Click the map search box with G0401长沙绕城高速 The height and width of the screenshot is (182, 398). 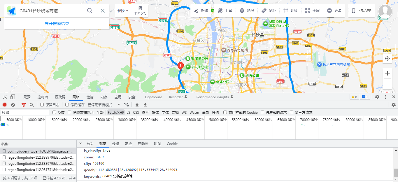pyautogui.click(x=51, y=11)
